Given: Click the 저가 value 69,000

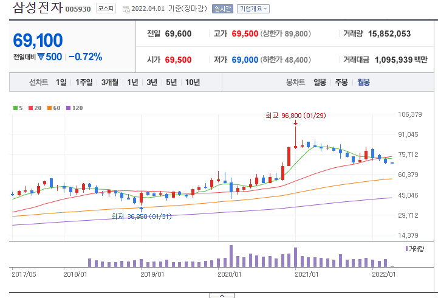Looking at the screenshot, I should 245,60.
